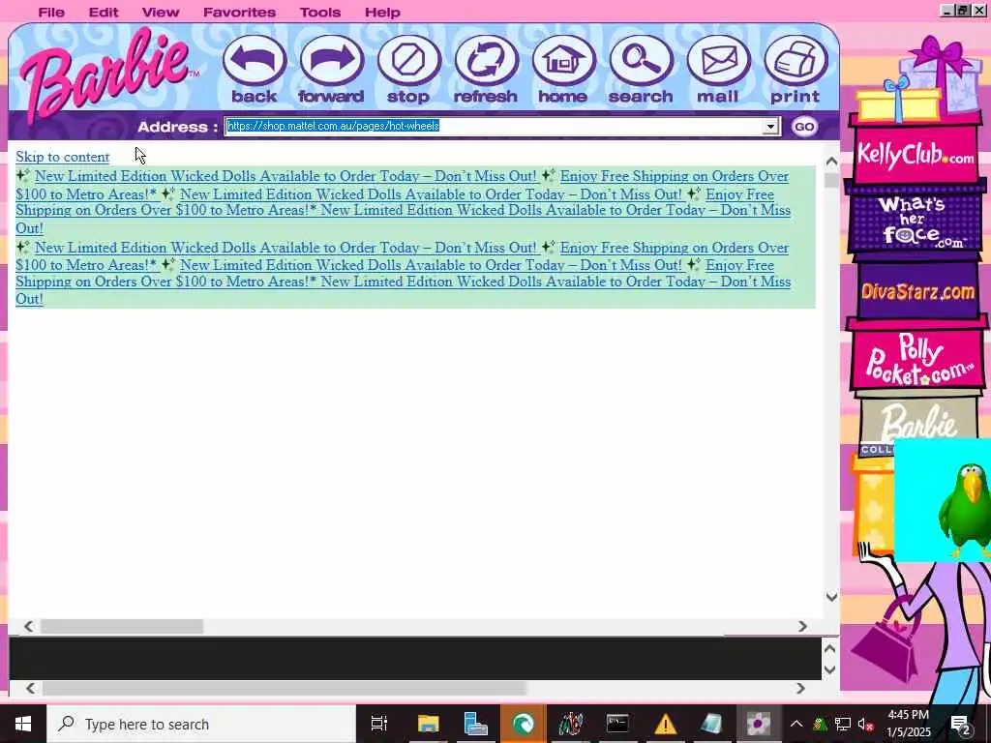Image resolution: width=991 pixels, height=743 pixels.
Task: Open Task View in taskbar
Action: [379, 724]
